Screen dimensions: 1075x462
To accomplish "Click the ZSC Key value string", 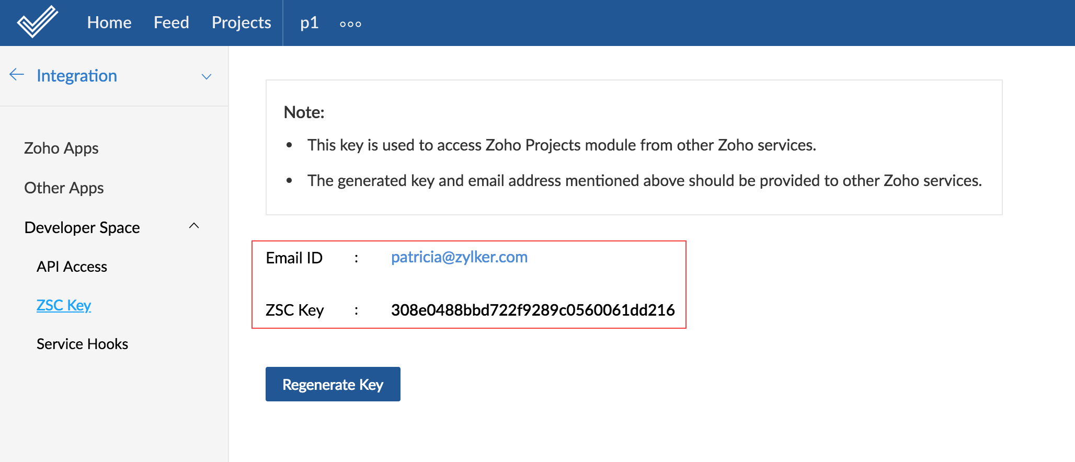I will pyautogui.click(x=532, y=310).
